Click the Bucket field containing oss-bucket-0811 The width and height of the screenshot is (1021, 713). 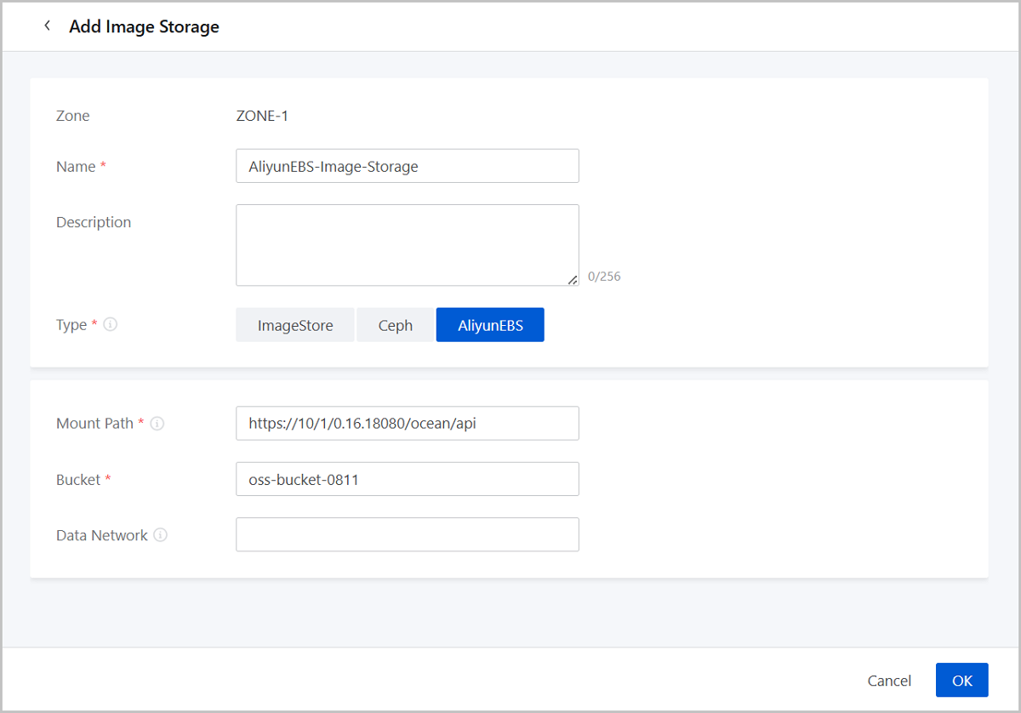(x=407, y=479)
